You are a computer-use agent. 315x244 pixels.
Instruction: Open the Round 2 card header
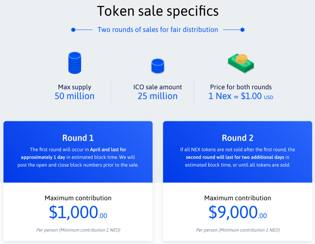pyautogui.click(x=237, y=138)
